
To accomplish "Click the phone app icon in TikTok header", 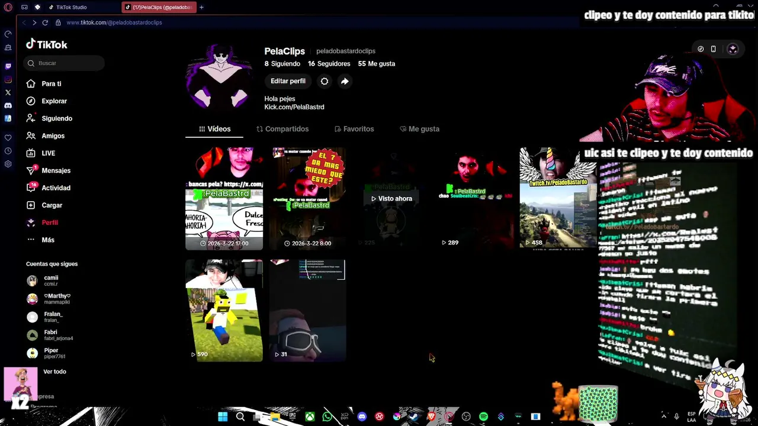I will (x=713, y=49).
